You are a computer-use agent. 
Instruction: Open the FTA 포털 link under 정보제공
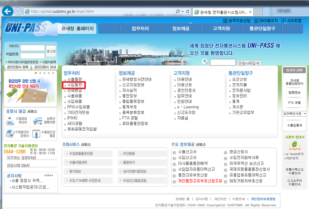coord(130,118)
